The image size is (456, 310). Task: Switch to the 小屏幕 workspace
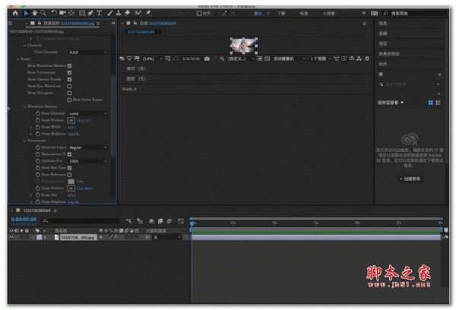tap(328, 13)
